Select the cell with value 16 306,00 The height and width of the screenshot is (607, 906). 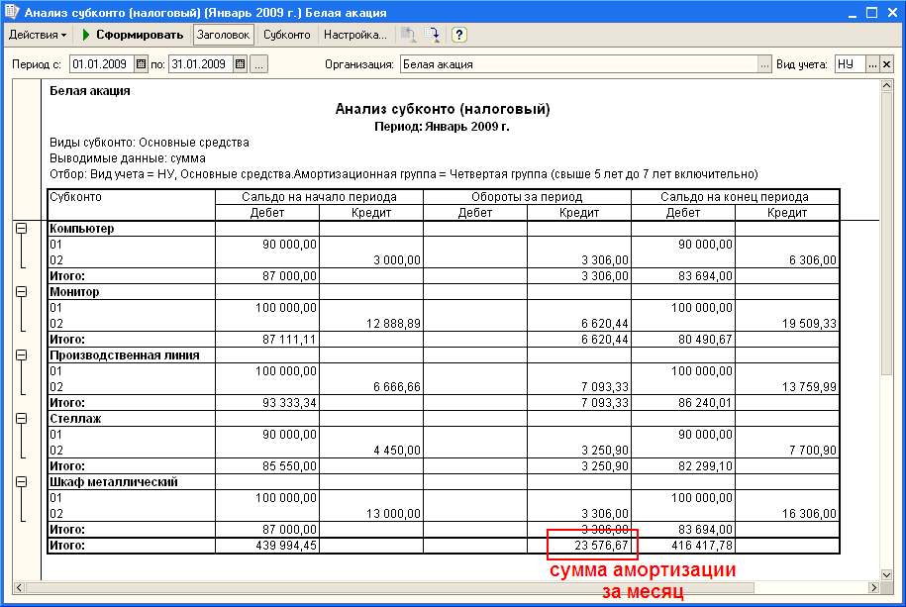coord(787,513)
